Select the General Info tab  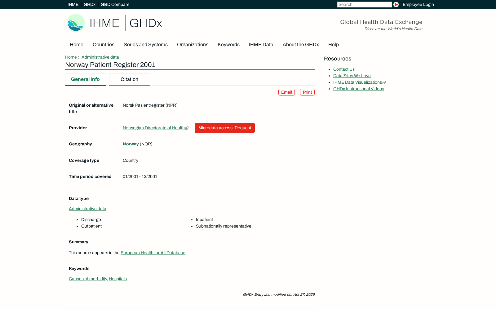(x=86, y=79)
